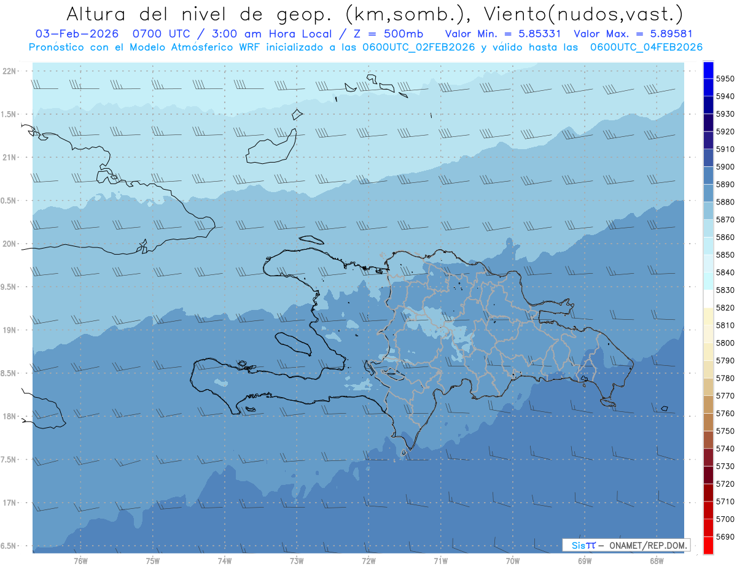Click the "0600UTC_04FEB2026" valid-until time
Viewport: 737px width, 569px height.
coord(645,47)
